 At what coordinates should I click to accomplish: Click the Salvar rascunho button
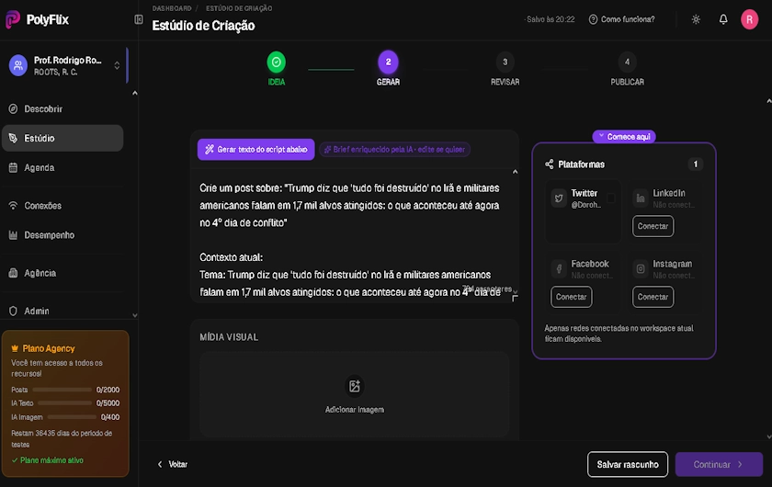[628, 464]
